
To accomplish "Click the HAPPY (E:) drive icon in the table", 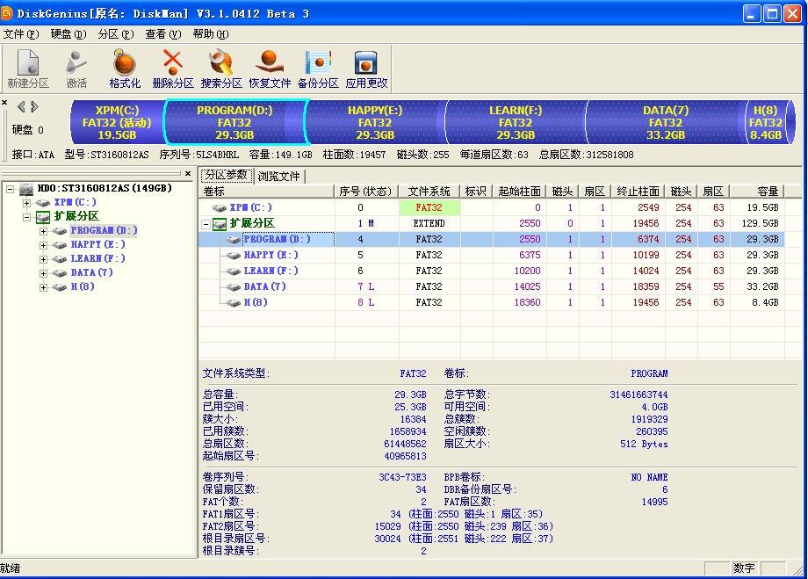I will 234,255.
